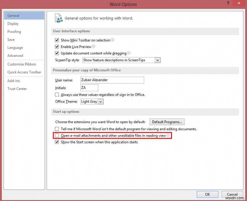Check Tell me if Word isn't default program

coord(57,129)
